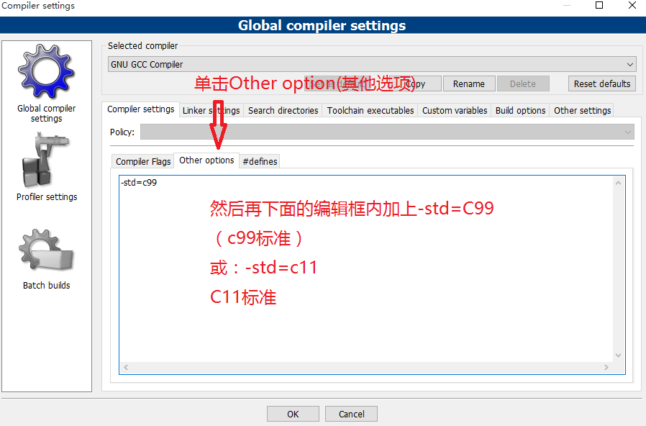
Task: Open Custom variables tab
Action: coord(455,110)
